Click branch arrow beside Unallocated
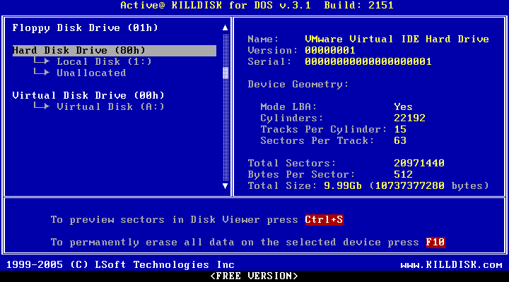This screenshot has height=282, width=509. click(41, 73)
